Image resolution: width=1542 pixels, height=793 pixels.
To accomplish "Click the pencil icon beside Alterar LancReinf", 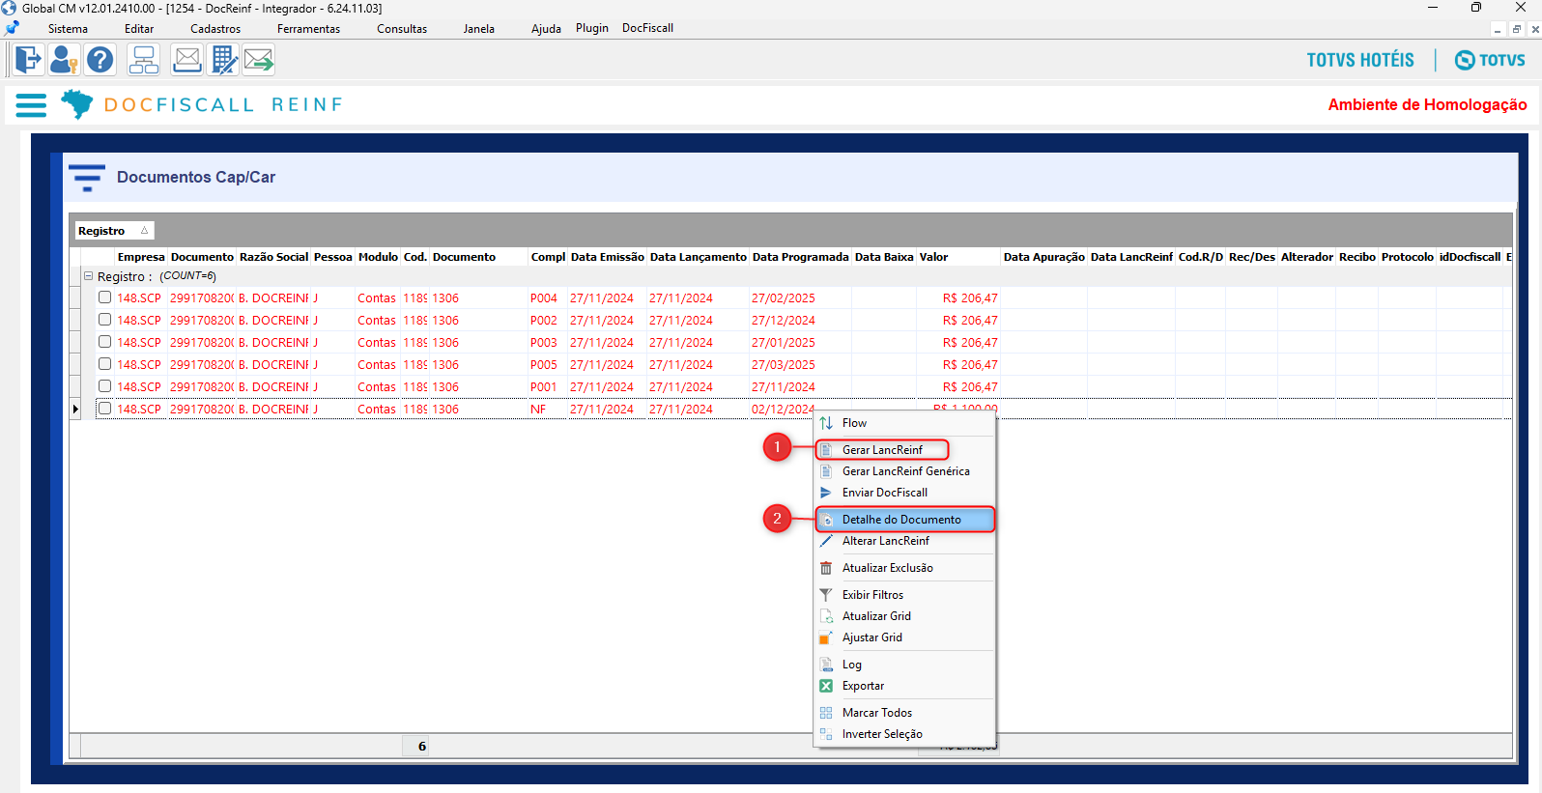I will (x=826, y=541).
